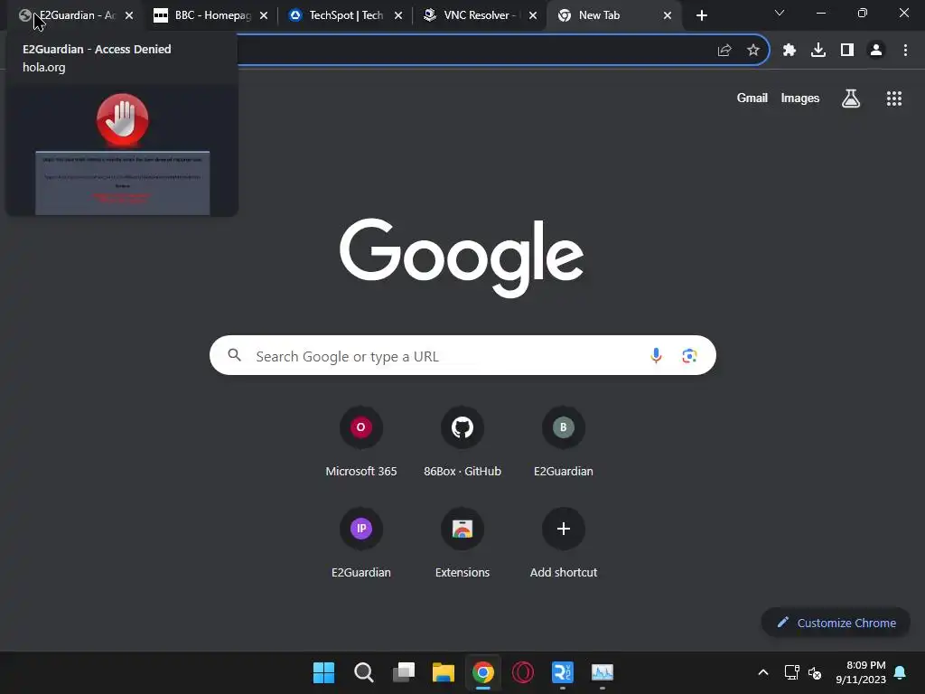Close the E2Guardian tab
The width and height of the screenshot is (925, 694).
(x=129, y=15)
